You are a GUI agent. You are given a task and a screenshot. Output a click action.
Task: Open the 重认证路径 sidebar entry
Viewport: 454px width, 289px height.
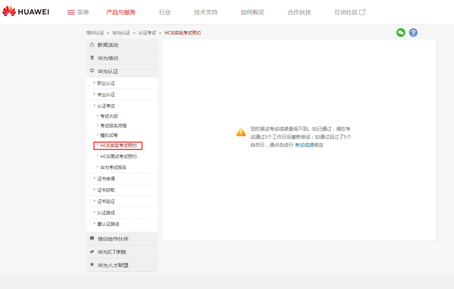108,224
